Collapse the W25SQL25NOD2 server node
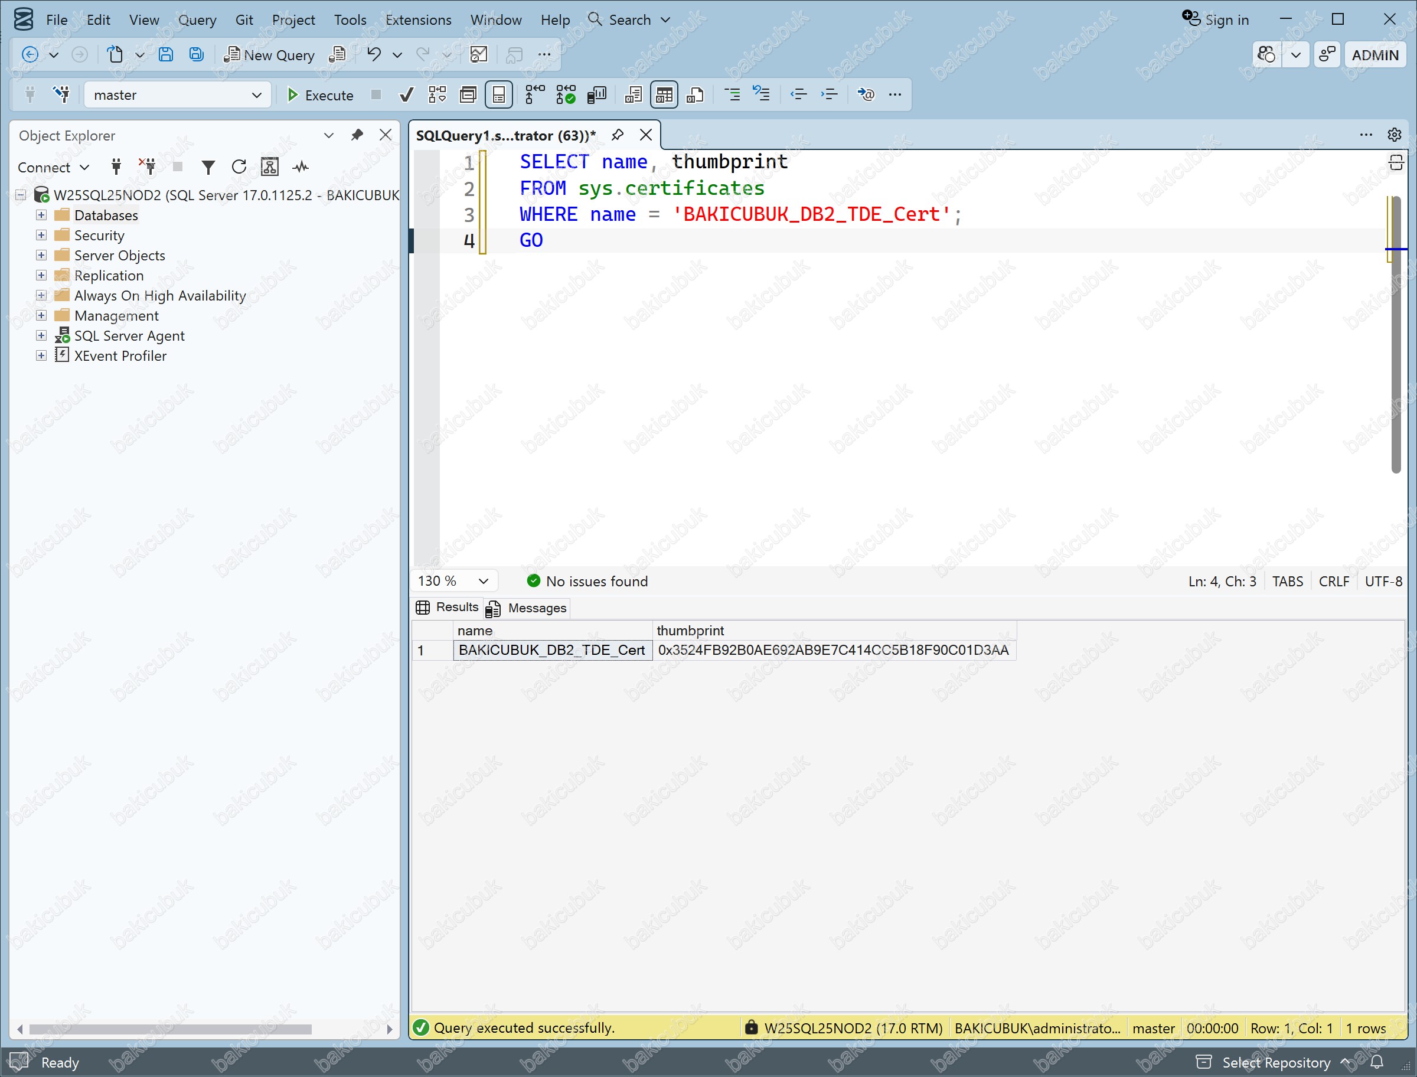 click(21, 195)
